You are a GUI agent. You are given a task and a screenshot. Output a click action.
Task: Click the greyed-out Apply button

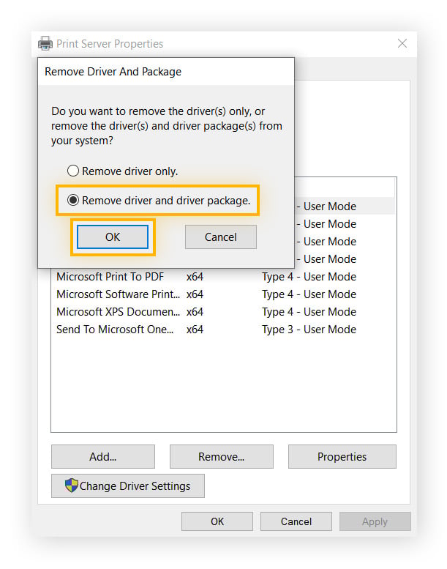(x=375, y=521)
